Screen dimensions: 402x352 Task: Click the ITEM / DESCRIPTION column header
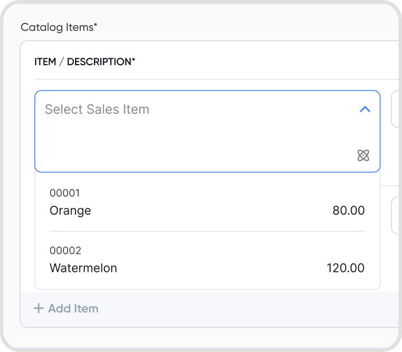pos(85,62)
